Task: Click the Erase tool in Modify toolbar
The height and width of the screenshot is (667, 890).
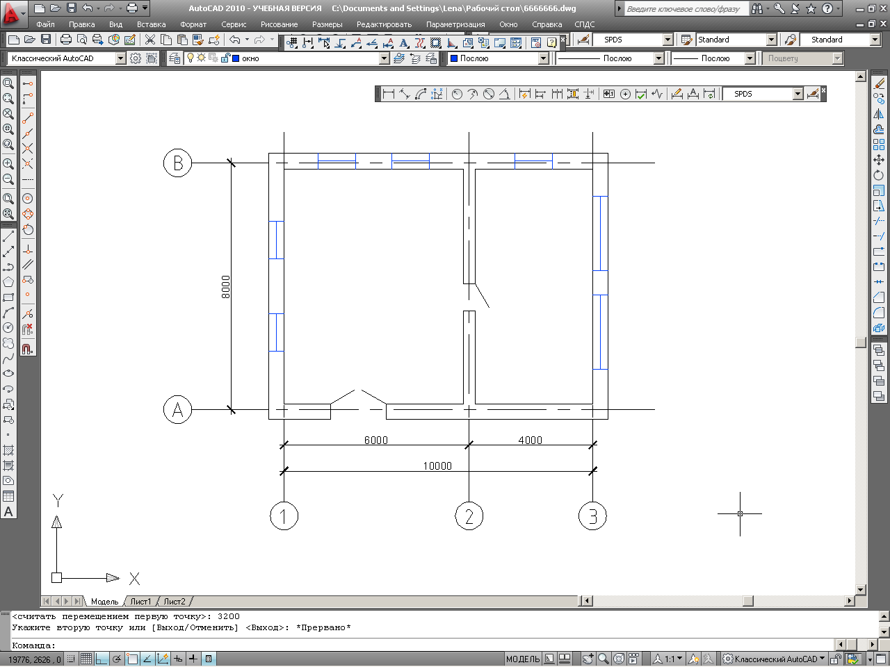Action: pos(879,83)
